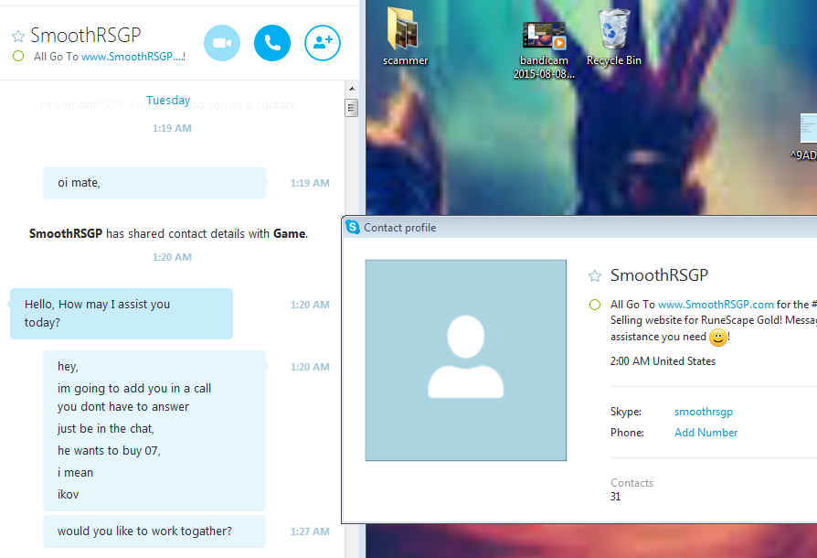The image size is (817, 558).
Task: Click the "ikov" message line
Action: tap(69, 494)
